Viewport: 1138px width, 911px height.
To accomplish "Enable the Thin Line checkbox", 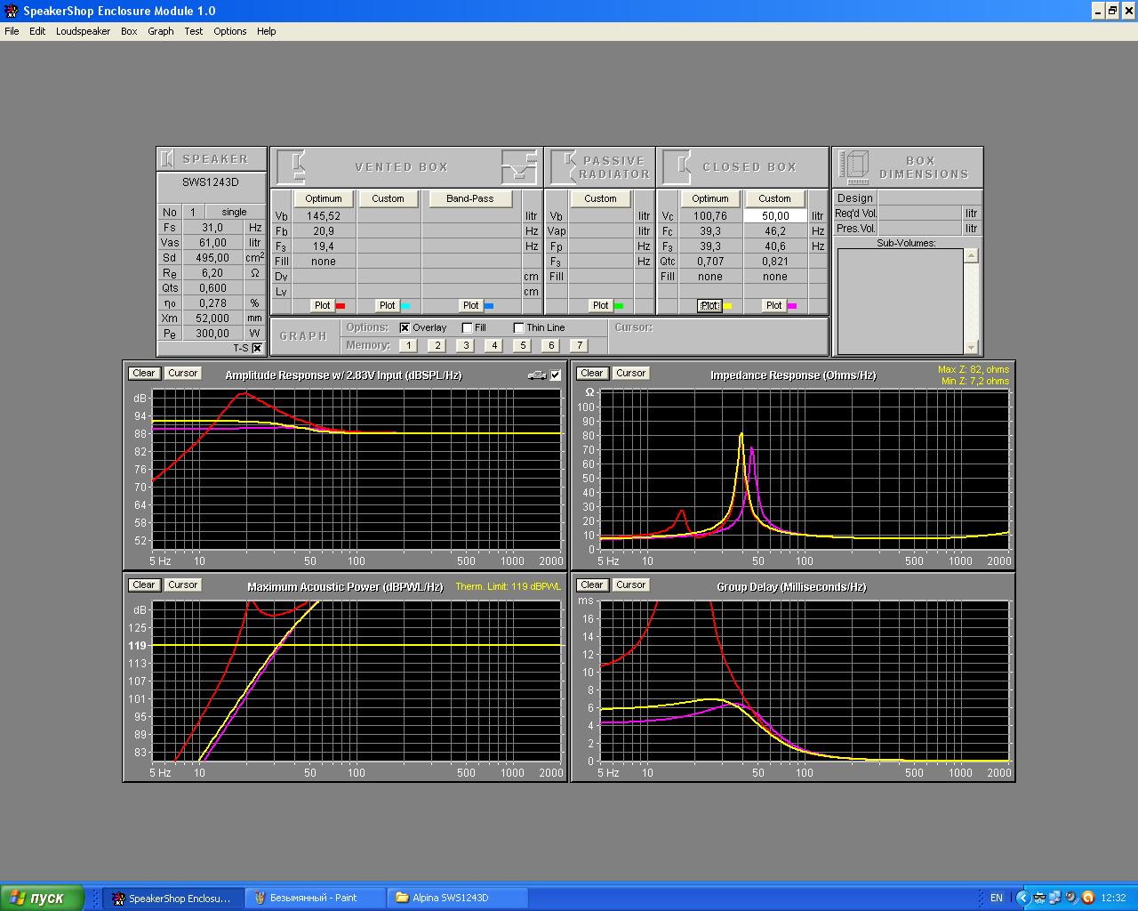I will (x=519, y=327).
